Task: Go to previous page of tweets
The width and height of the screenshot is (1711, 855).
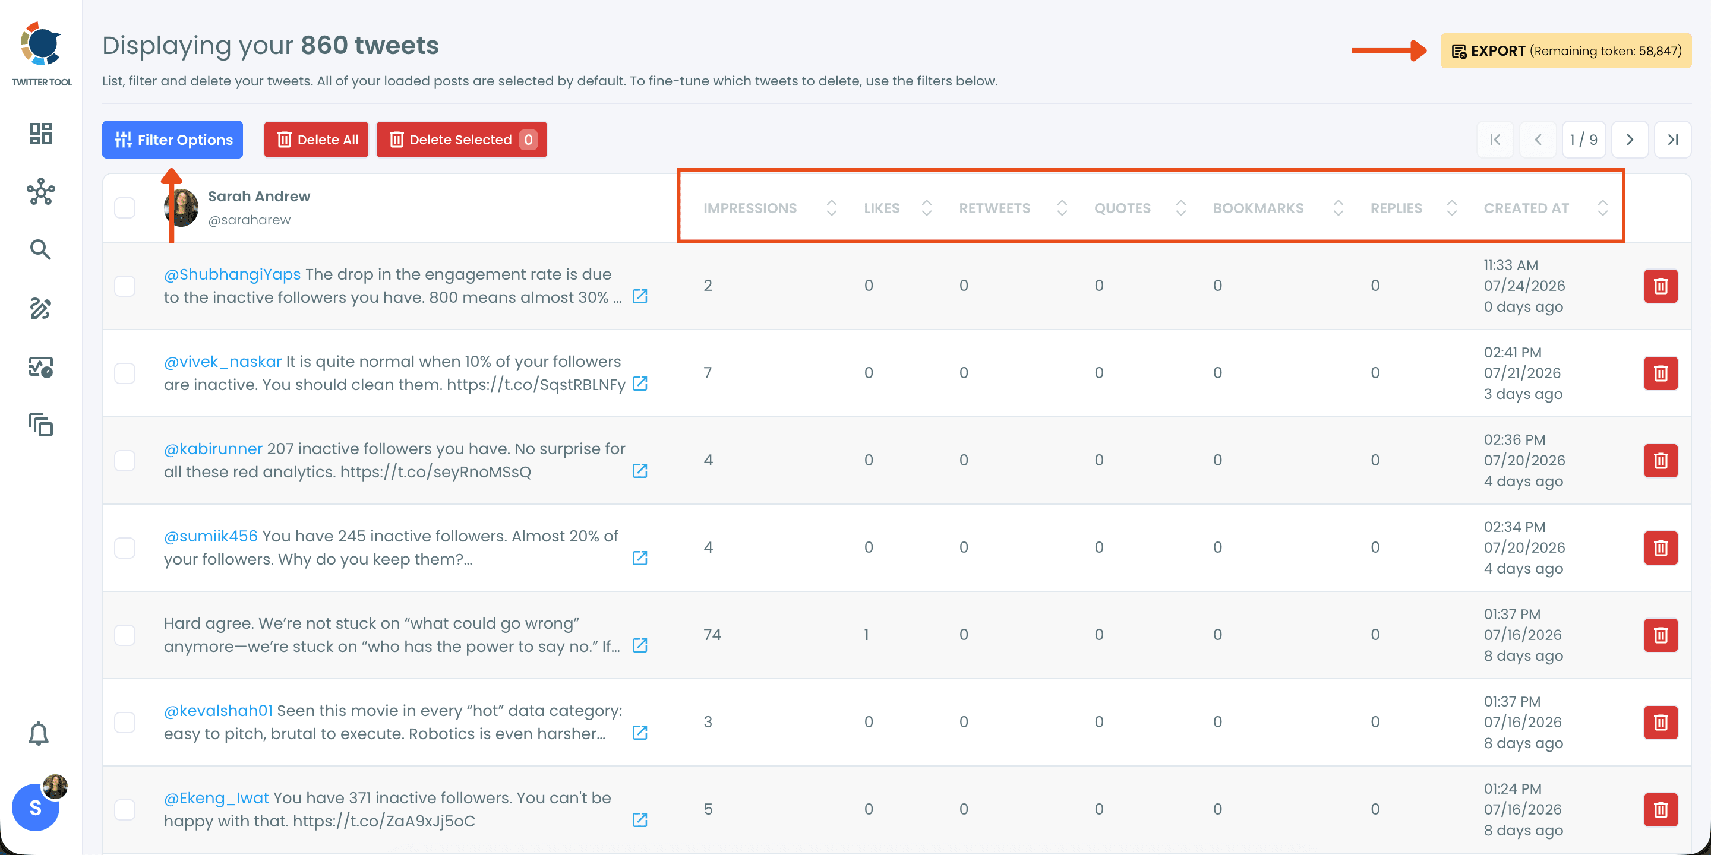Action: point(1538,140)
